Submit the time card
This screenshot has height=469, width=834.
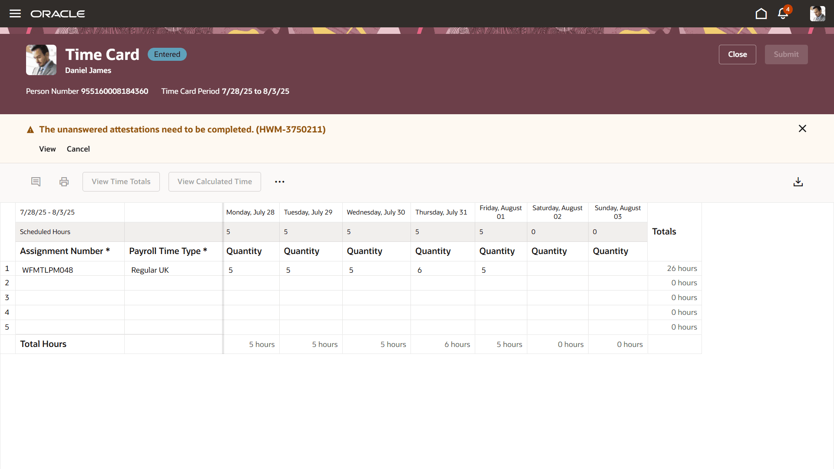[x=786, y=54]
